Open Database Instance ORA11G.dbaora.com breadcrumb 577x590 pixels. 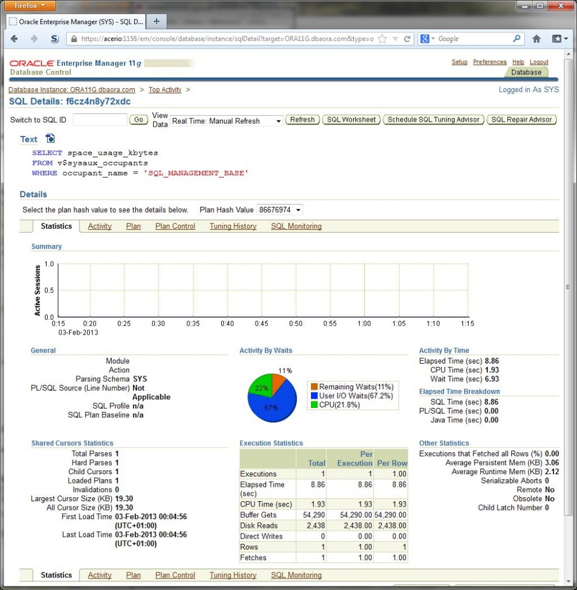pos(71,89)
